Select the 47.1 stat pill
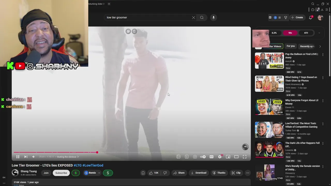Image resolution: width=331 pixels, height=186 pixels. coord(306,33)
